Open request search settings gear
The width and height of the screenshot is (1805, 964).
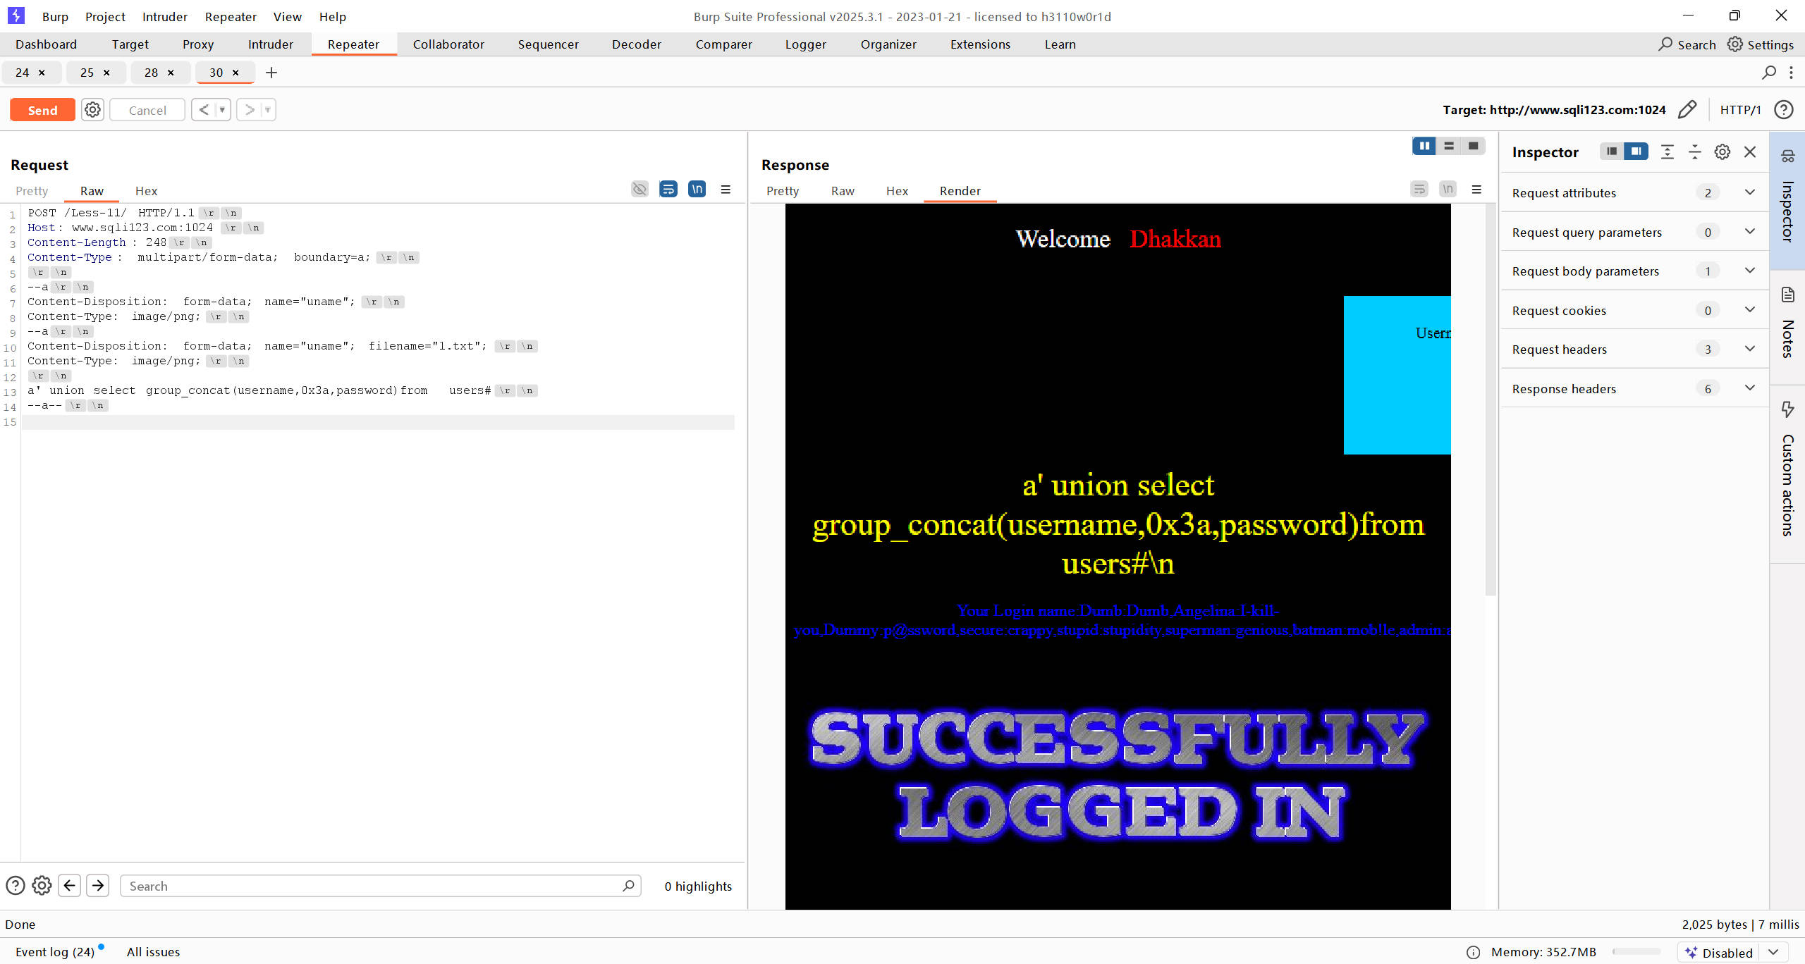42,886
